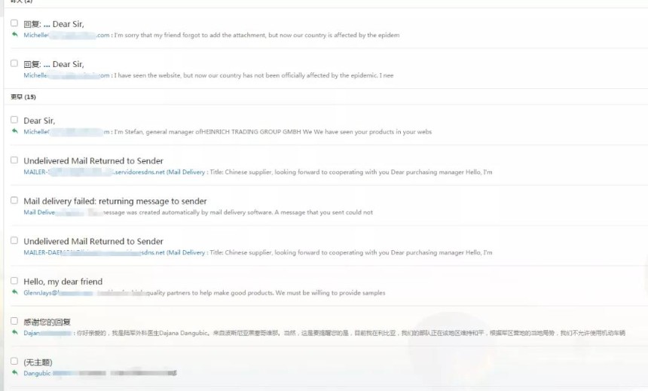Collapse the 更早 (15) email group
This screenshot has height=391, width=648.
(x=23, y=97)
